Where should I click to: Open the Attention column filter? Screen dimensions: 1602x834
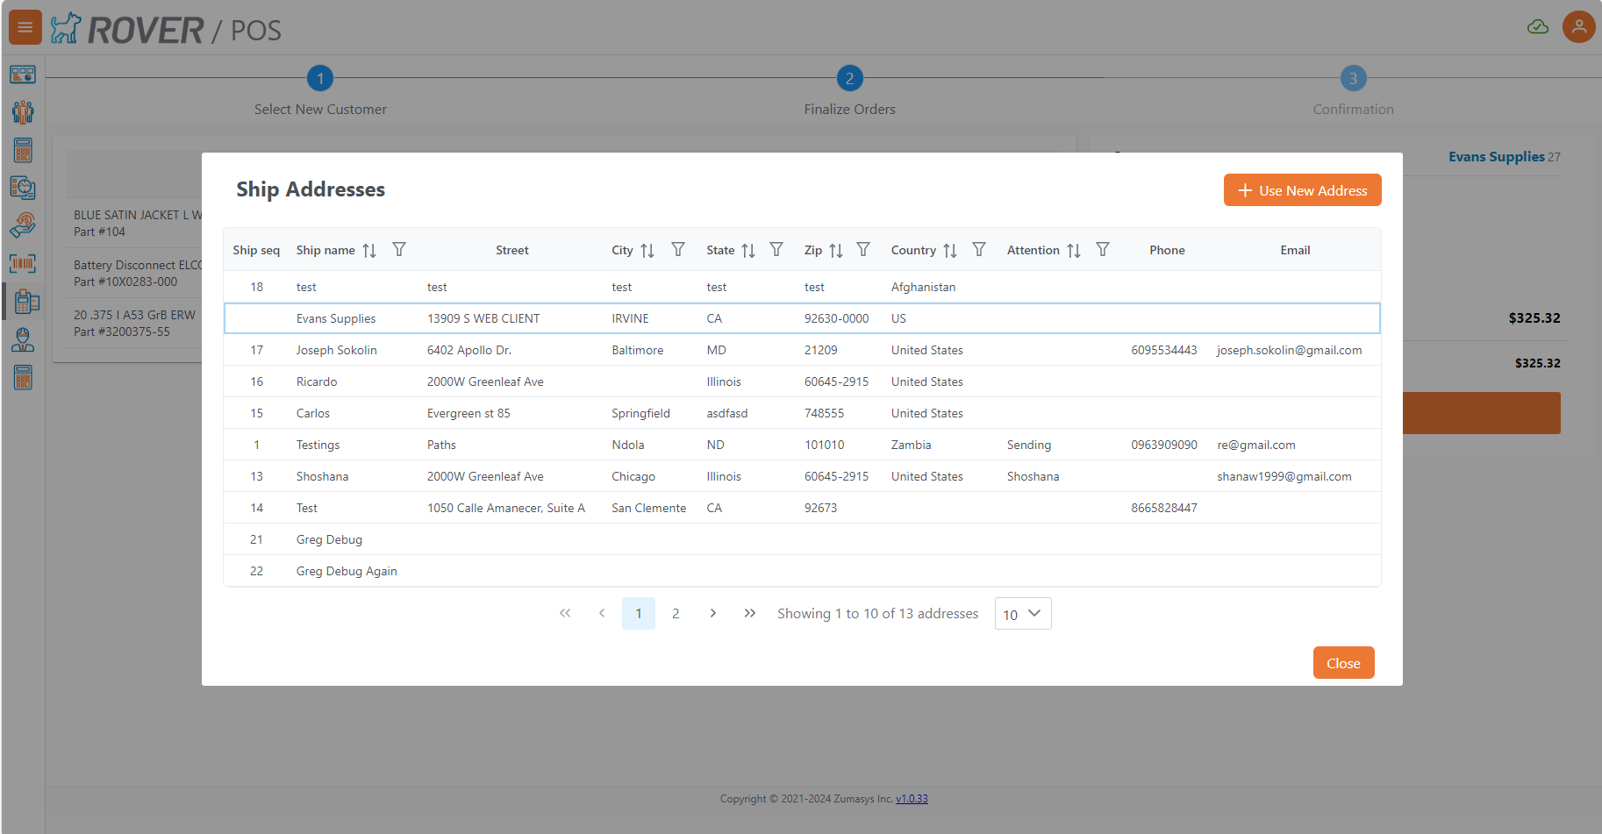click(1103, 250)
